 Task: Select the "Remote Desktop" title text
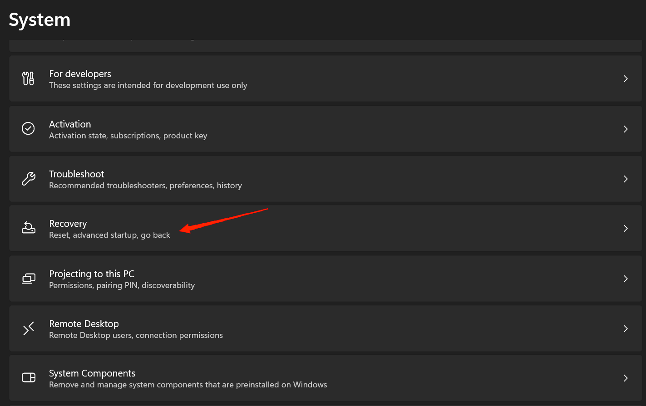pos(84,324)
